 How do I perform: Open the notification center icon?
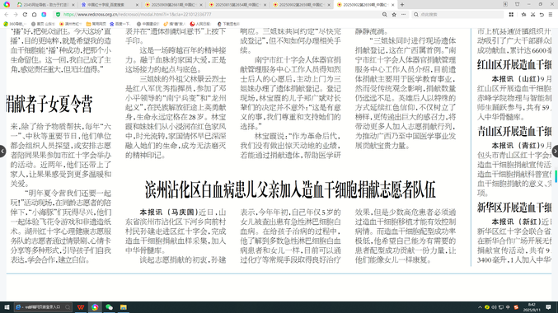(x=548, y=307)
